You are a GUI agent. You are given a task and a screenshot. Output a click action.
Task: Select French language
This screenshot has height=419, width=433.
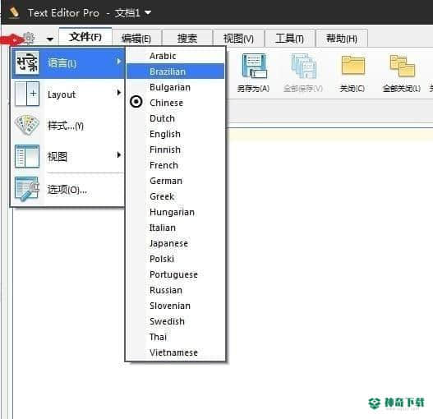point(175,165)
